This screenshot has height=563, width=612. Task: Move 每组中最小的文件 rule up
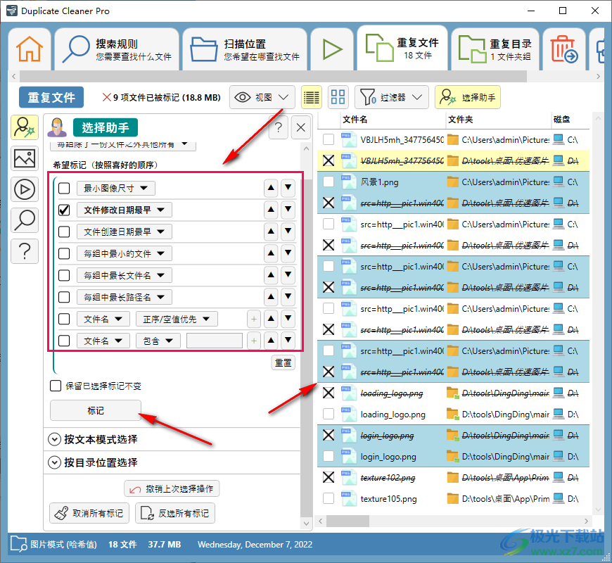[x=271, y=253]
